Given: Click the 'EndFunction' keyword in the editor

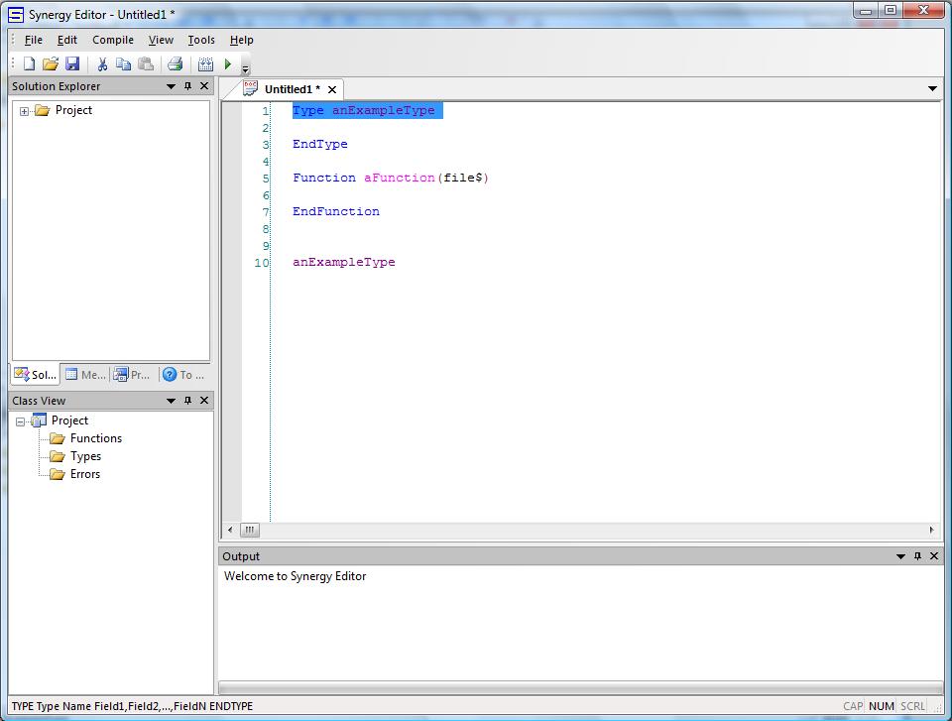Looking at the screenshot, I should (x=336, y=211).
